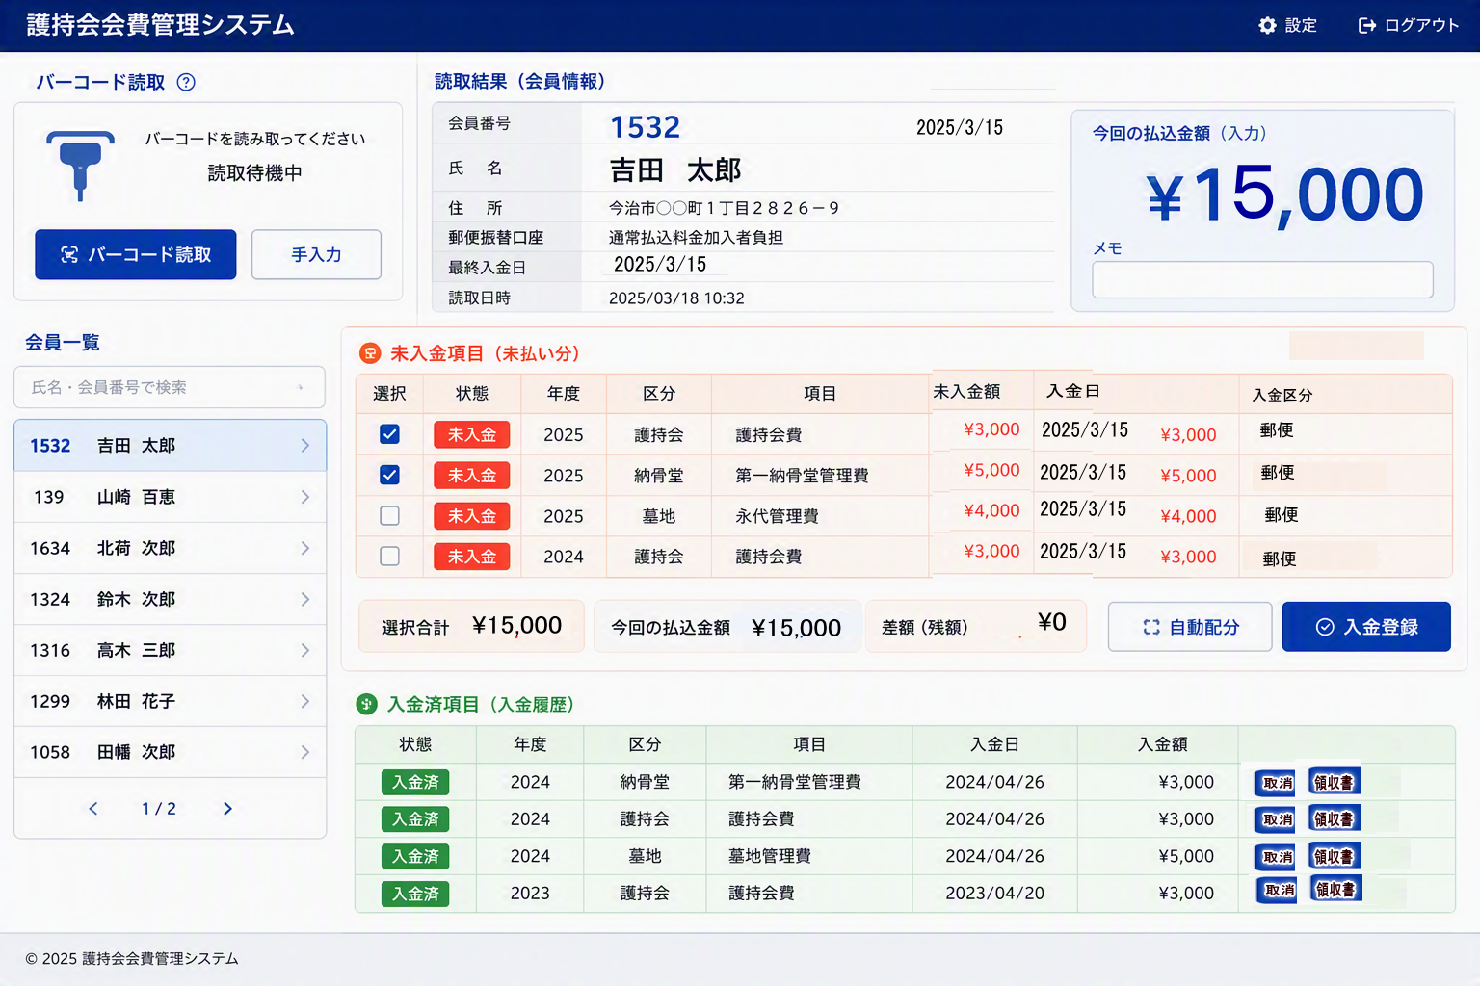The width and height of the screenshot is (1480, 986).
Task: Click the 入金登録 button
Action: [x=1366, y=627]
